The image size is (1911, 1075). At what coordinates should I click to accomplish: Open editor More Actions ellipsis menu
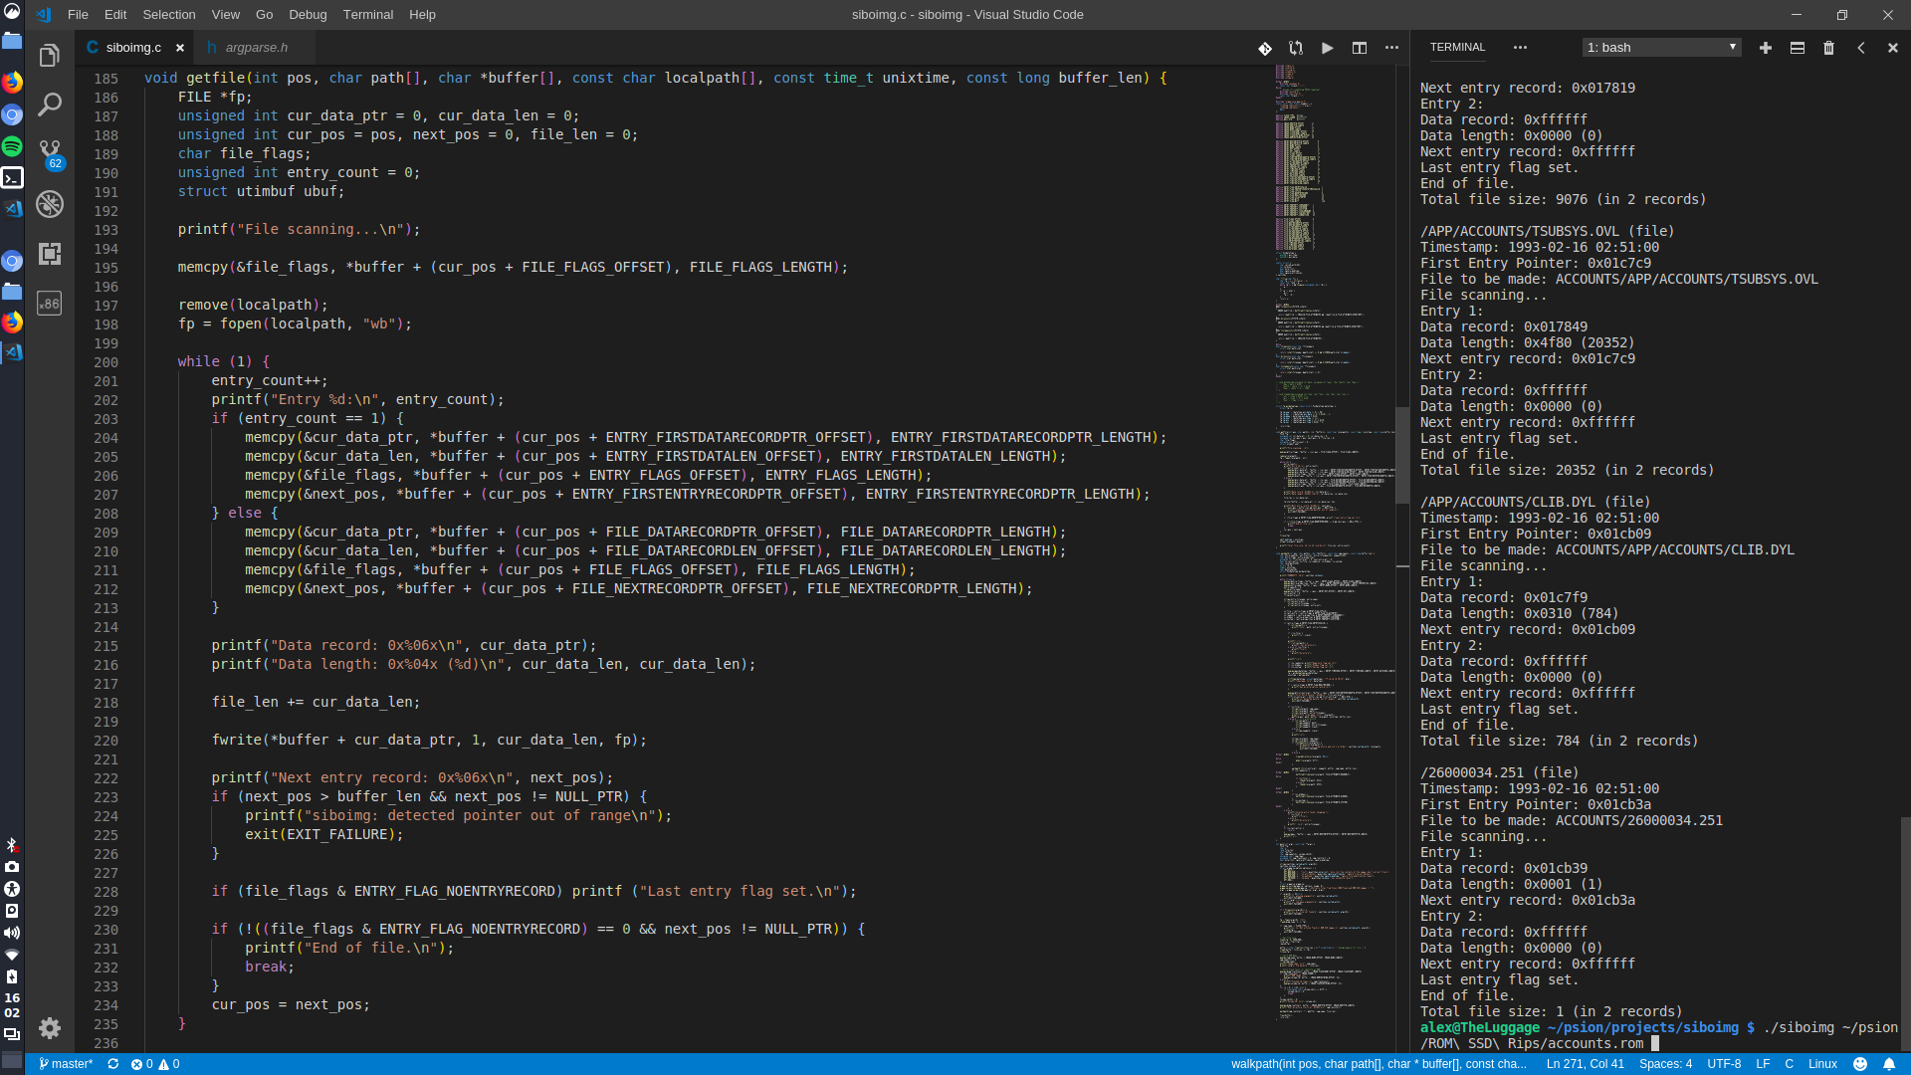click(1391, 48)
